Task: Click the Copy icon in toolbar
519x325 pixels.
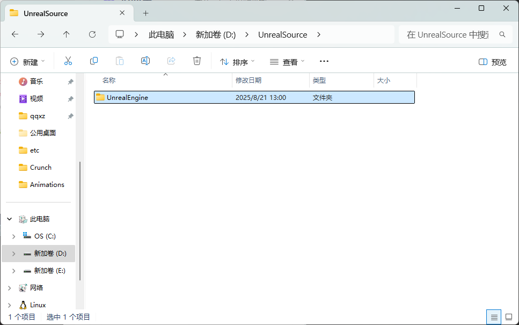Action: [94, 62]
